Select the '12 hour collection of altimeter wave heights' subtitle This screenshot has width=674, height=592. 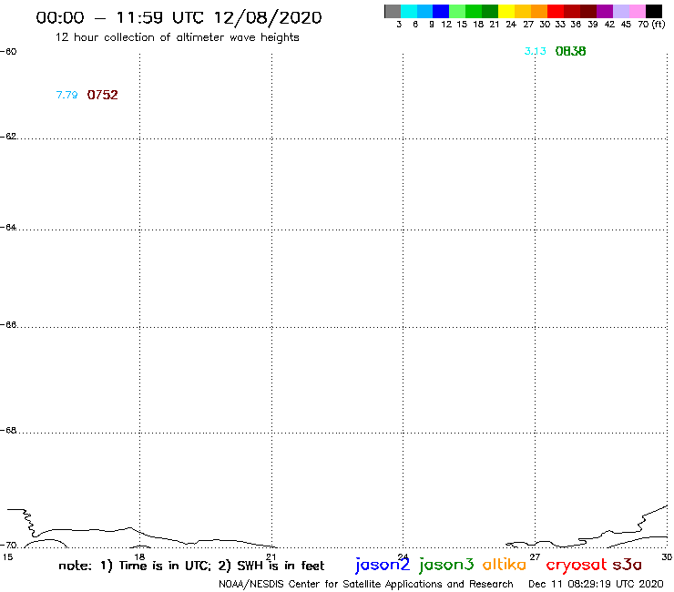[x=178, y=37]
